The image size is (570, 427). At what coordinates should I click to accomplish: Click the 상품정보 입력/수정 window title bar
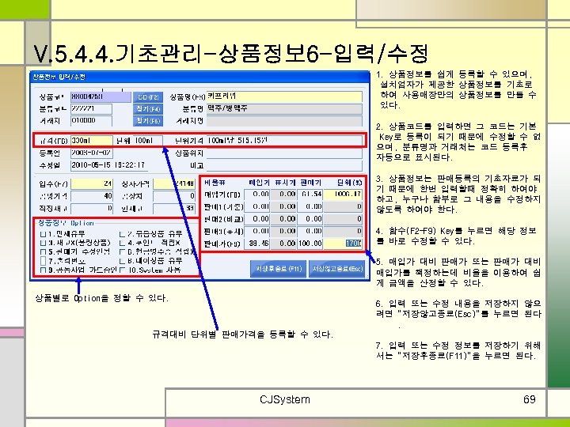[199, 77]
